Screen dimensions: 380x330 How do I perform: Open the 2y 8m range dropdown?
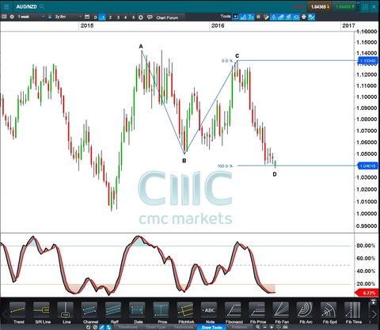coord(67,17)
